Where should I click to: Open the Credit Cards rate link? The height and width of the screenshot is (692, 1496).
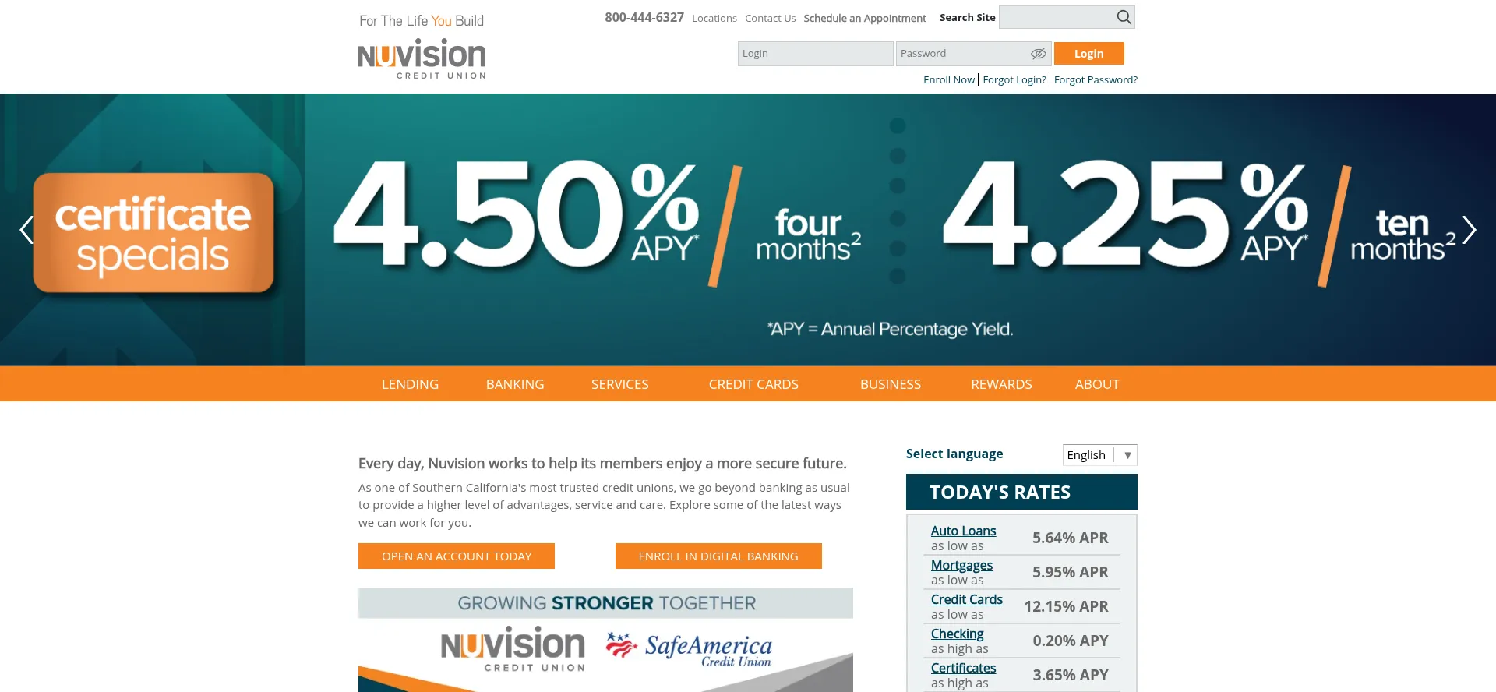coord(967,599)
